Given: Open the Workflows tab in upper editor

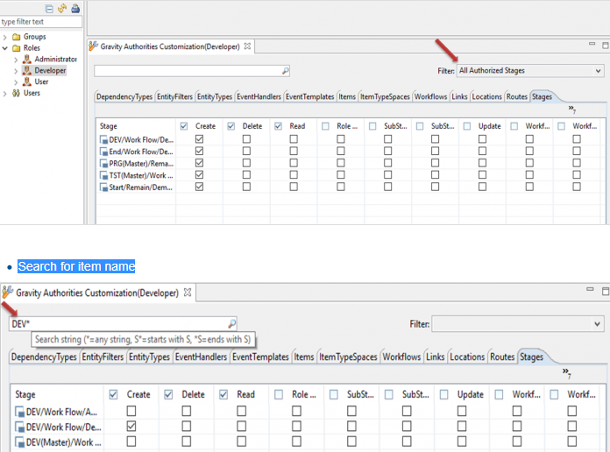Looking at the screenshot, I should pos(430,96).
